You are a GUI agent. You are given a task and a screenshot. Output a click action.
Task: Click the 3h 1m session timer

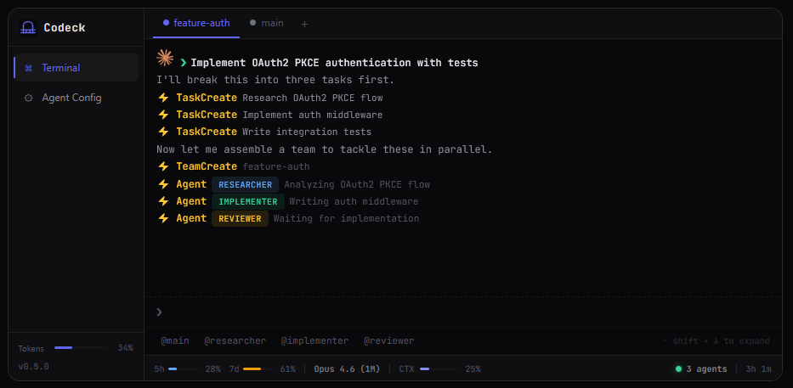pyautogui.click(x=759, y=368)
